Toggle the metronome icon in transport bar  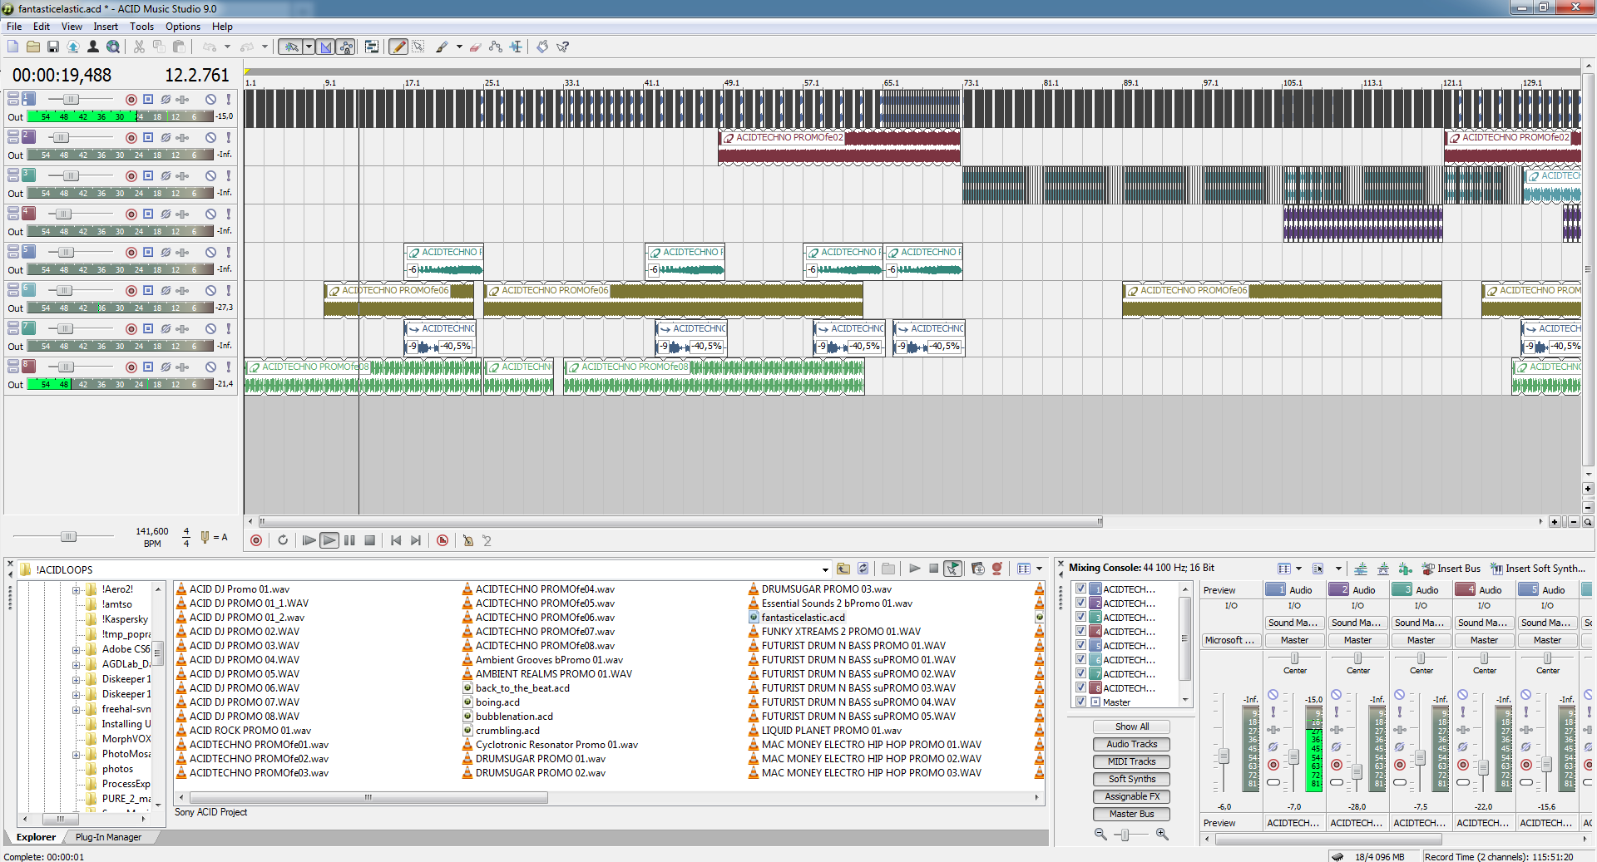[x=468, y=540]
